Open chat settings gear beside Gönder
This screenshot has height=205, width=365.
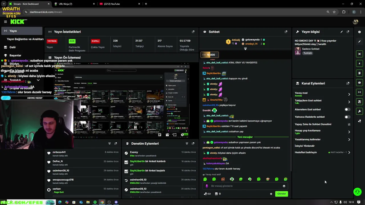click(271, 194)
